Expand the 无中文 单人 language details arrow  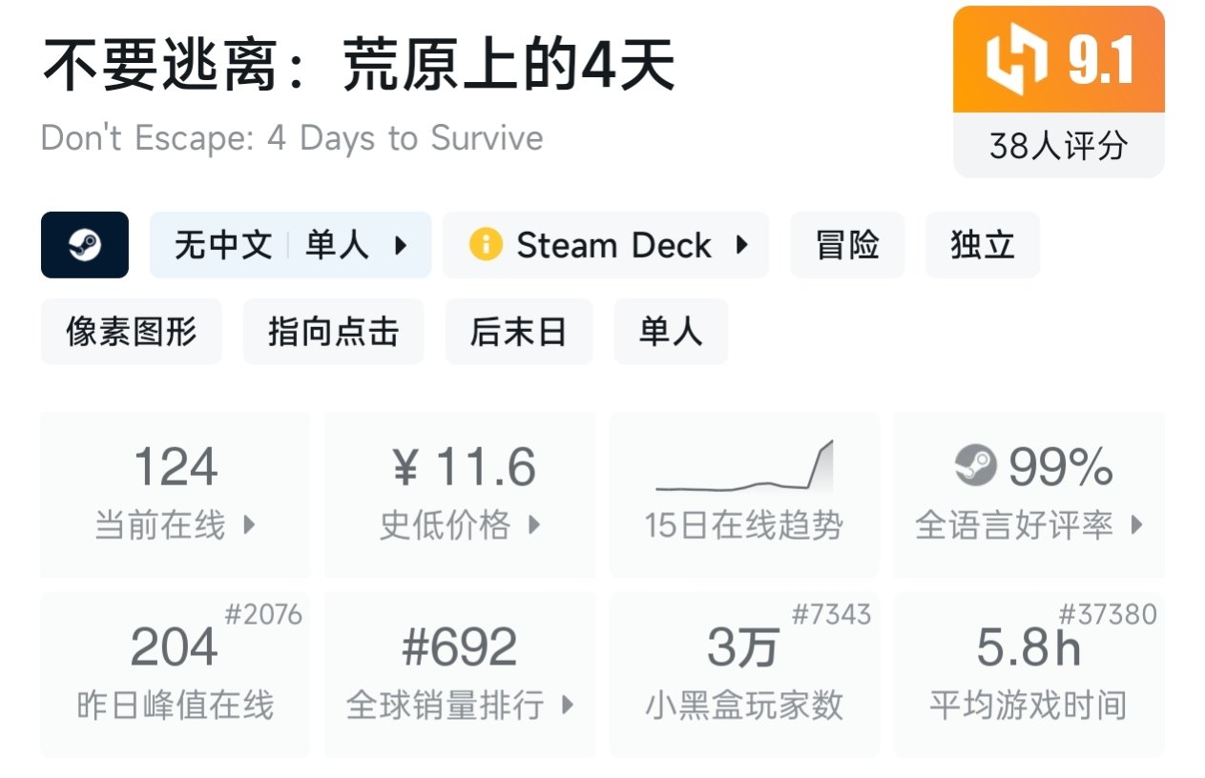tap(401, 246)
